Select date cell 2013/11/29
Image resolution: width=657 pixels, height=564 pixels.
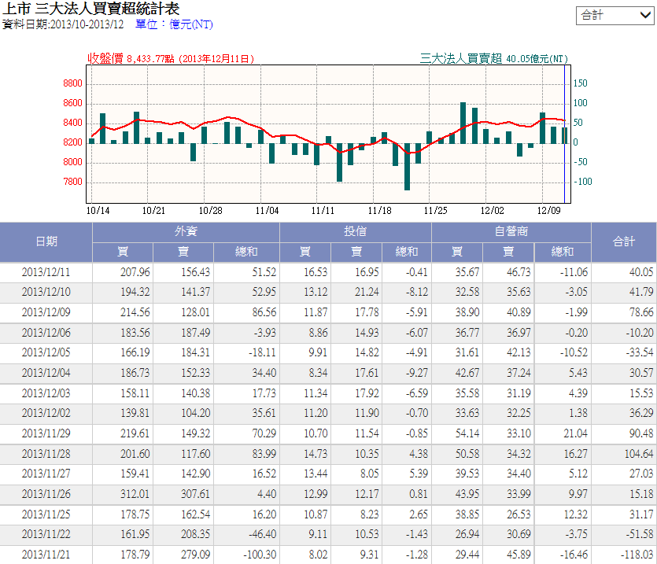[x=46, y=433]
